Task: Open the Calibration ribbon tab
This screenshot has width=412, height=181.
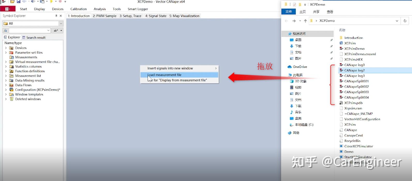Action: 79,9
